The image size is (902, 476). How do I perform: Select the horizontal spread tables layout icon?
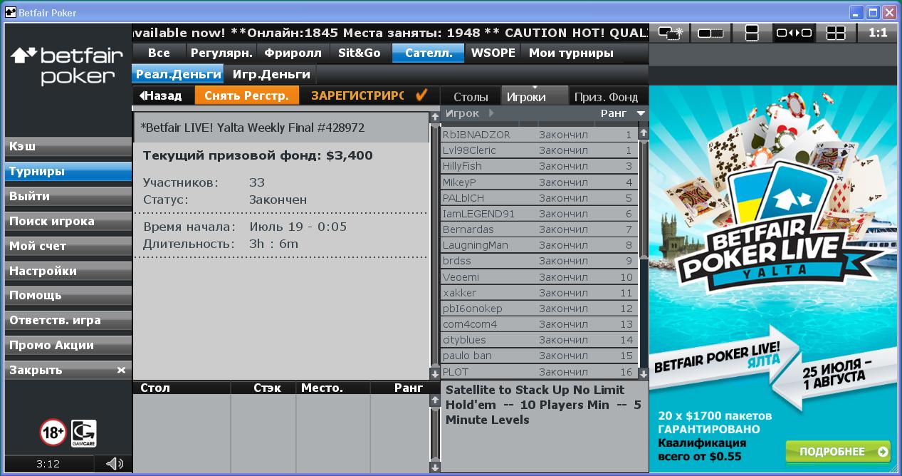794,33
